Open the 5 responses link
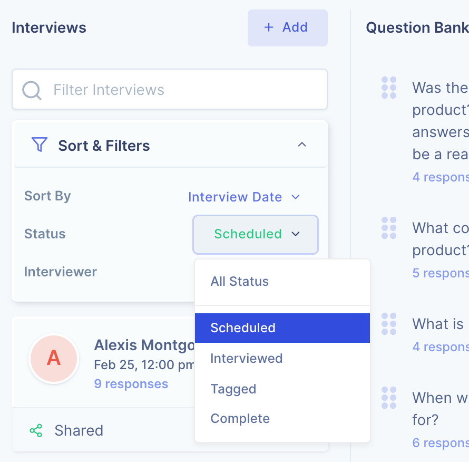Image resolution: width=469 pixels, height=462 pixels. 441,273
